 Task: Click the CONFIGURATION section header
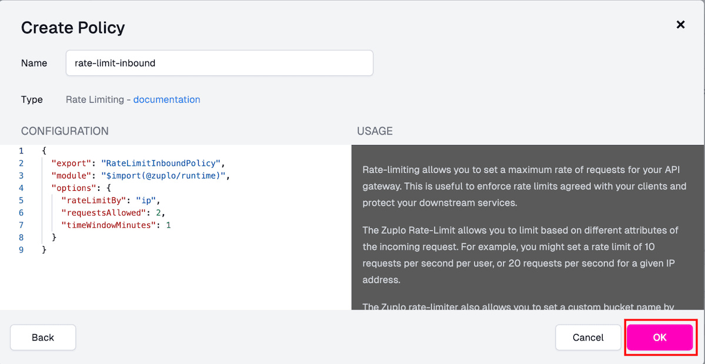(x=65, y=130)
